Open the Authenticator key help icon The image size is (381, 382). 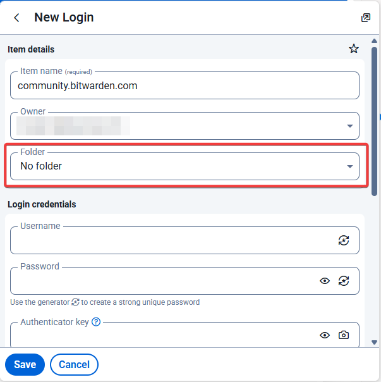tap(96, 322)
